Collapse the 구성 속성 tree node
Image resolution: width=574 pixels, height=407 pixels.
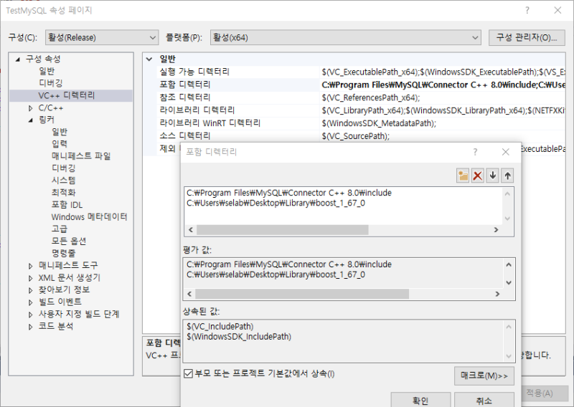[x=17, y=59]
